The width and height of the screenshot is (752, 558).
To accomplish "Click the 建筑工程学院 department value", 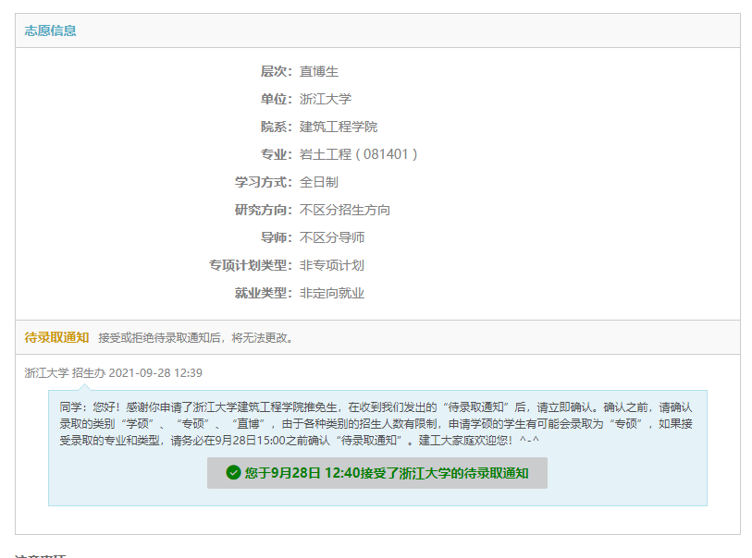I will pyautogui.click(x=339, y=127).
